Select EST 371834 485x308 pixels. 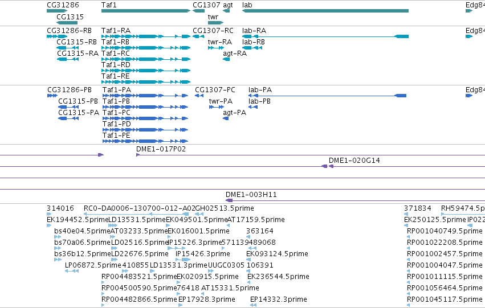point(406,214)
